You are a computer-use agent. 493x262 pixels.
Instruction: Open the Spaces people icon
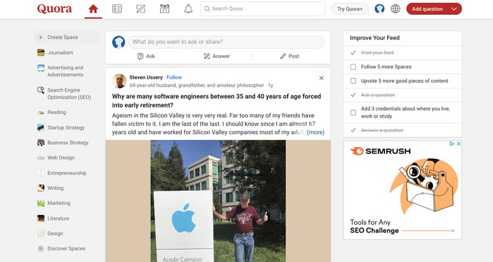(164, 9)
